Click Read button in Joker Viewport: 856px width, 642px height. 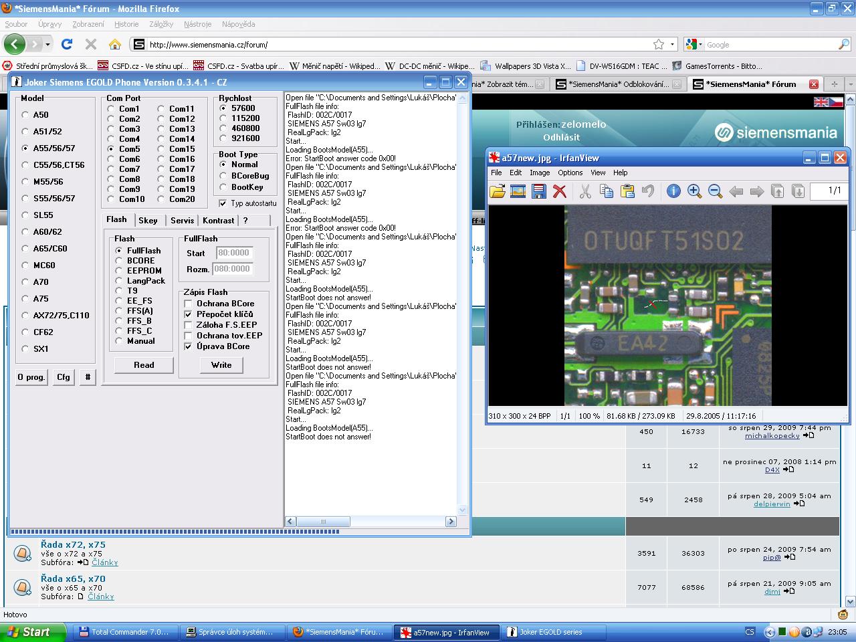point(144,365)
